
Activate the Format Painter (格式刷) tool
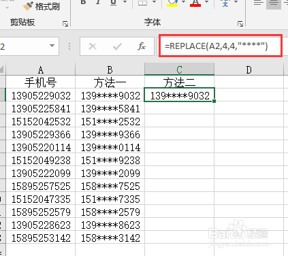pos(42,6)
